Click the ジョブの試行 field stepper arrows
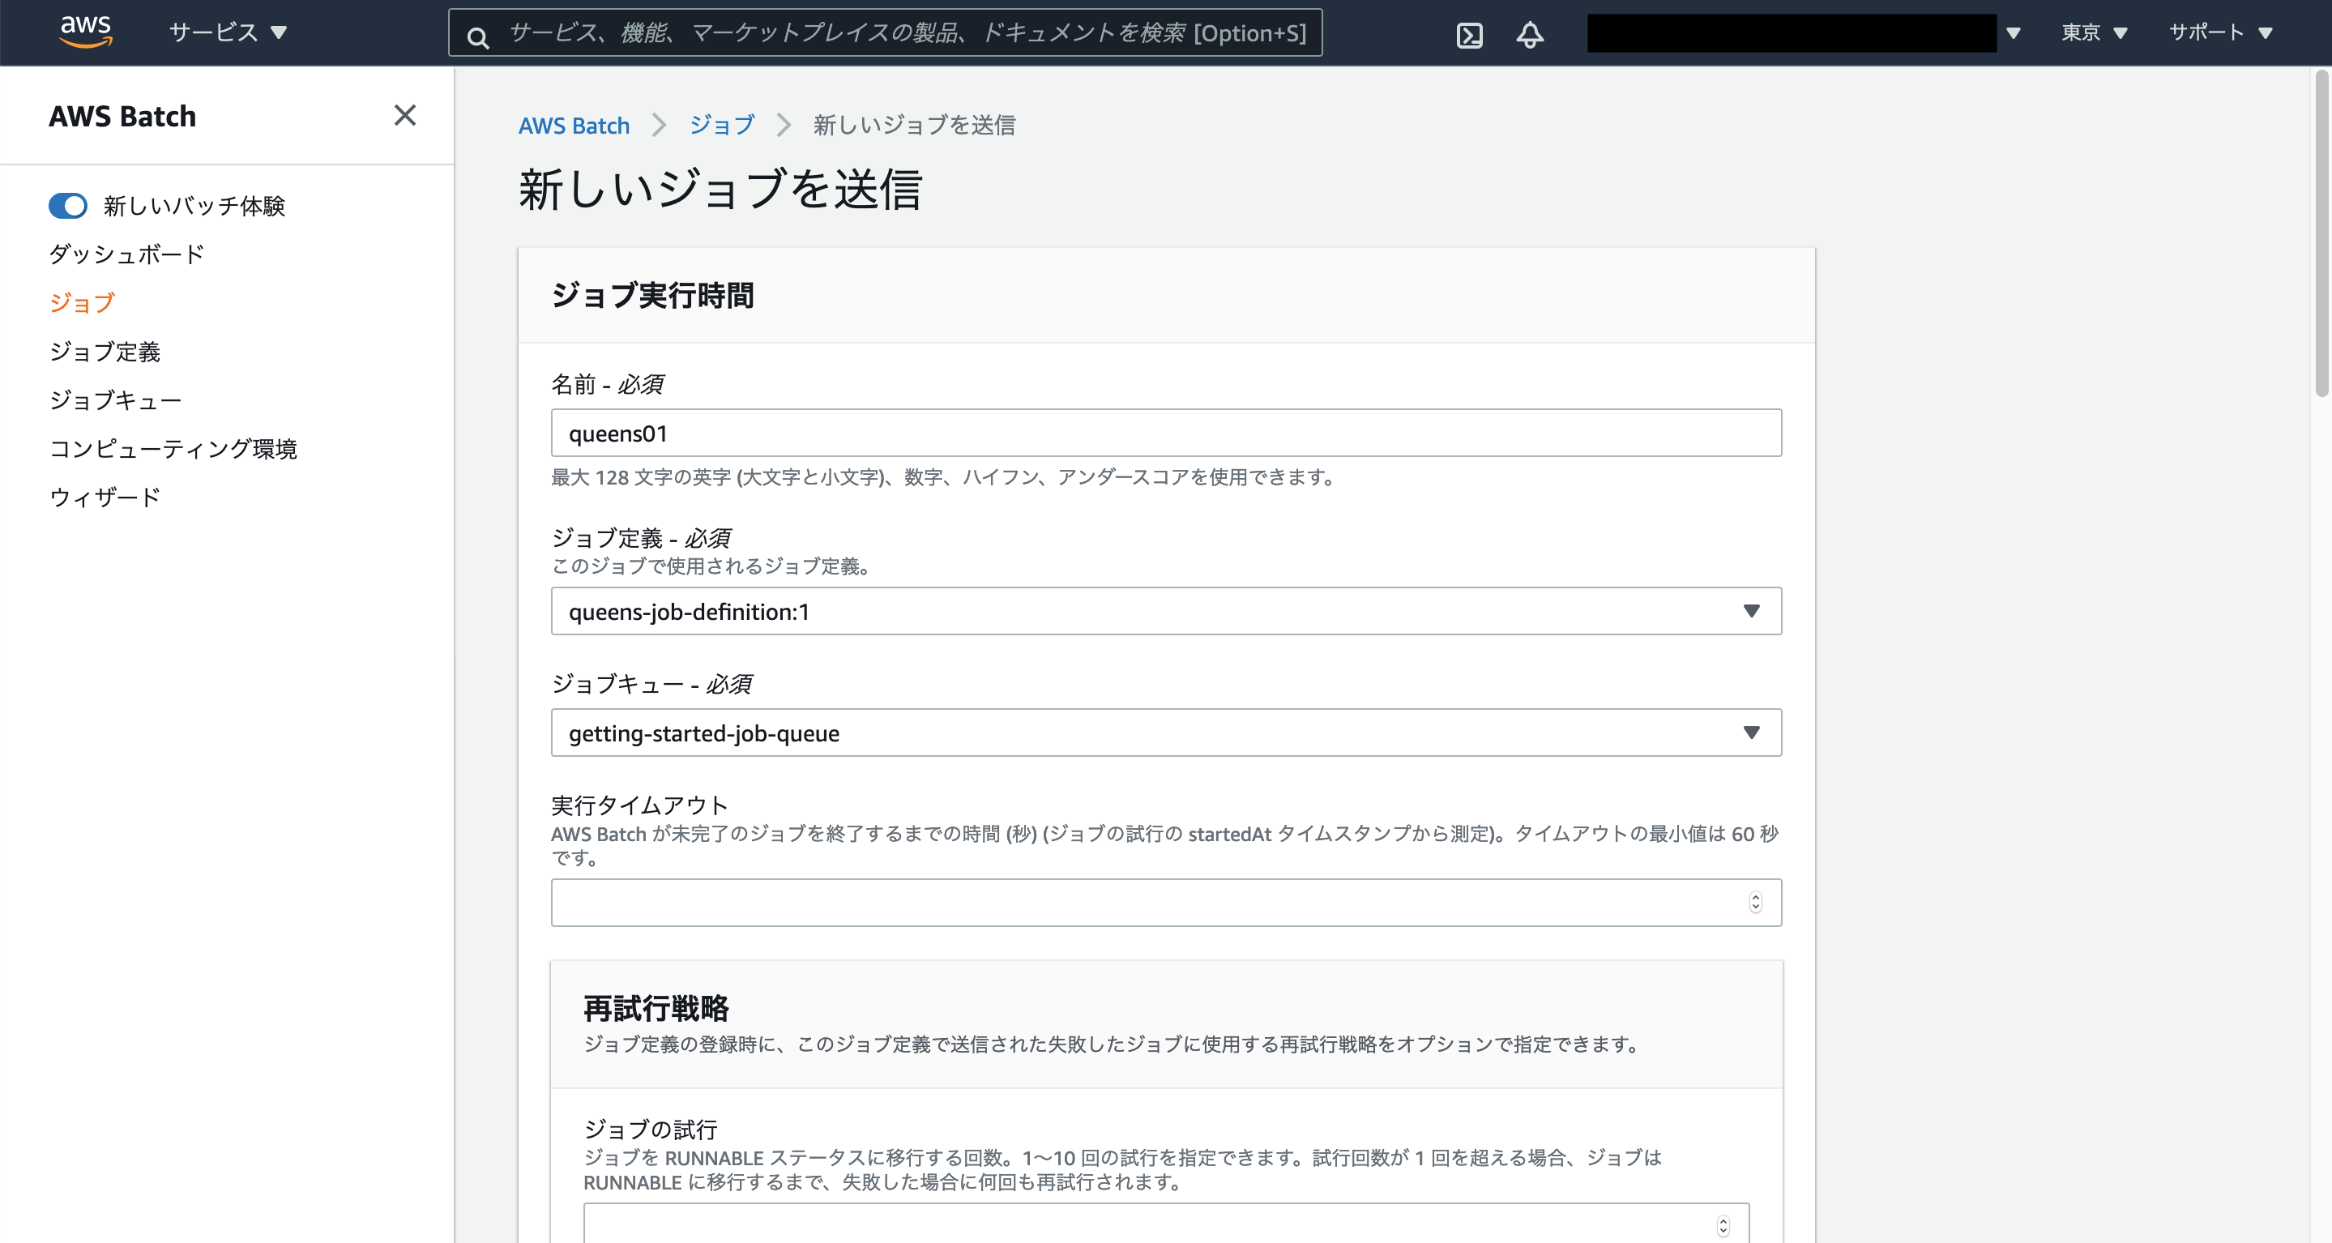This screenshot has width=2332, height=1243. [1723, 1226]
